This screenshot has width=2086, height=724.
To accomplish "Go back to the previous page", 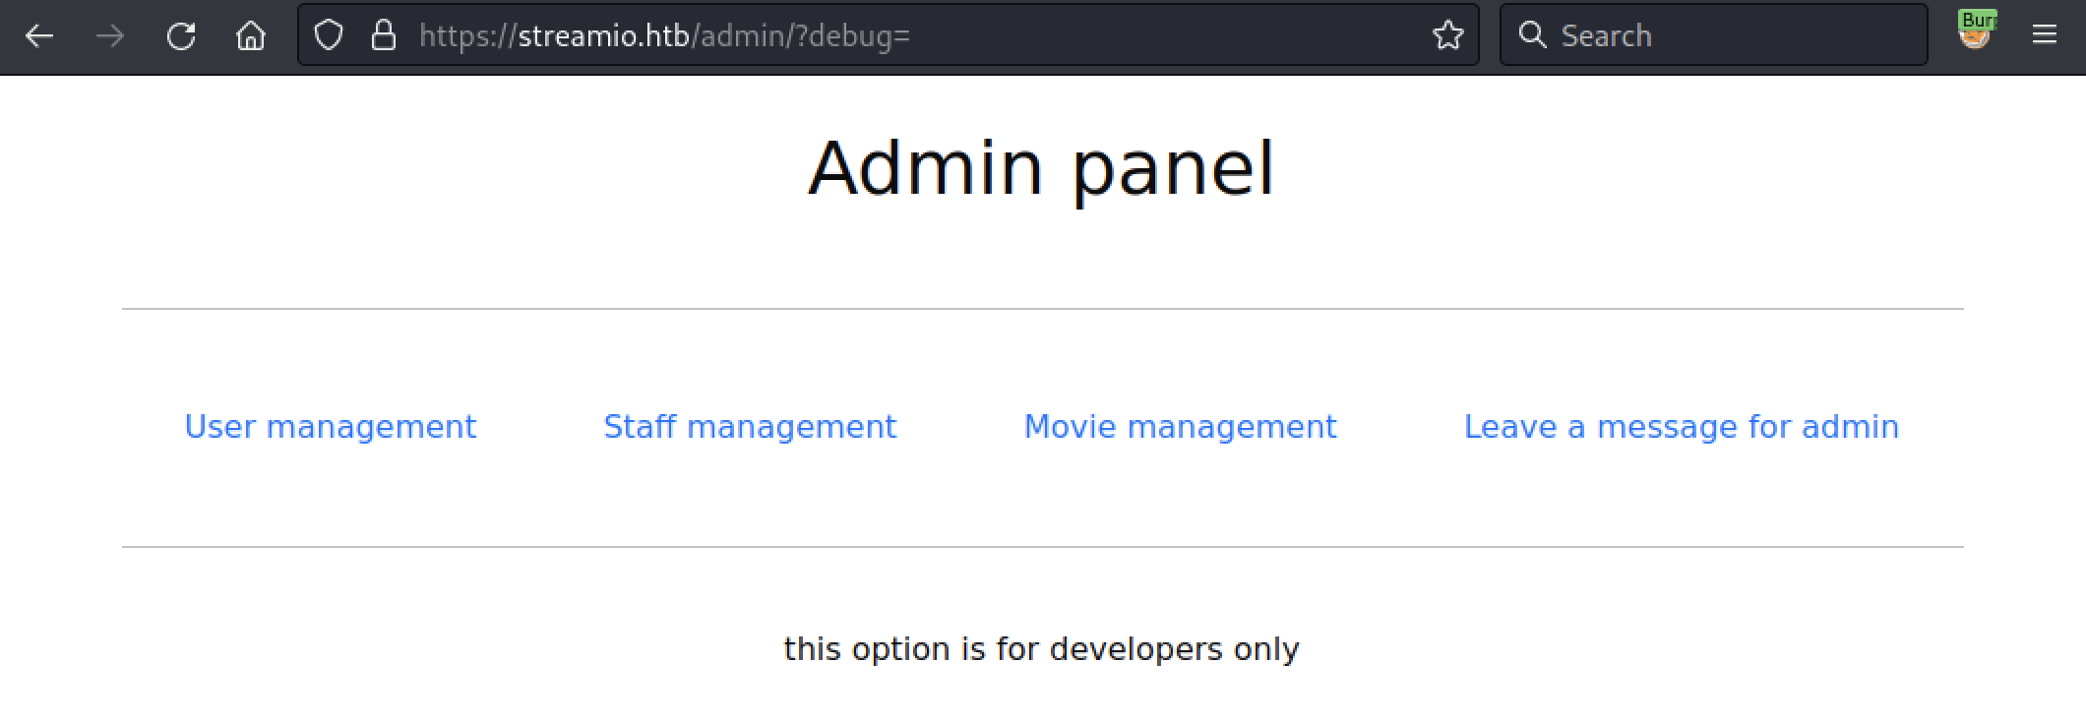I will (39, 36).
